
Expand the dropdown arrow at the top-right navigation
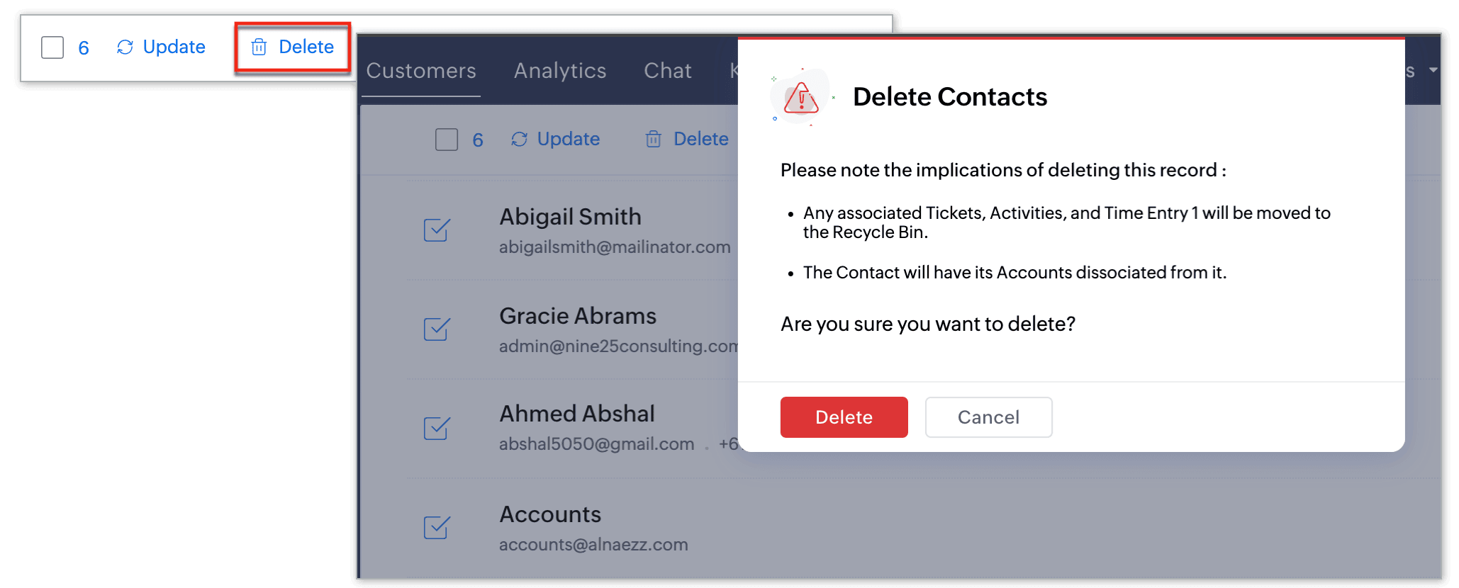pos(1433,70)
